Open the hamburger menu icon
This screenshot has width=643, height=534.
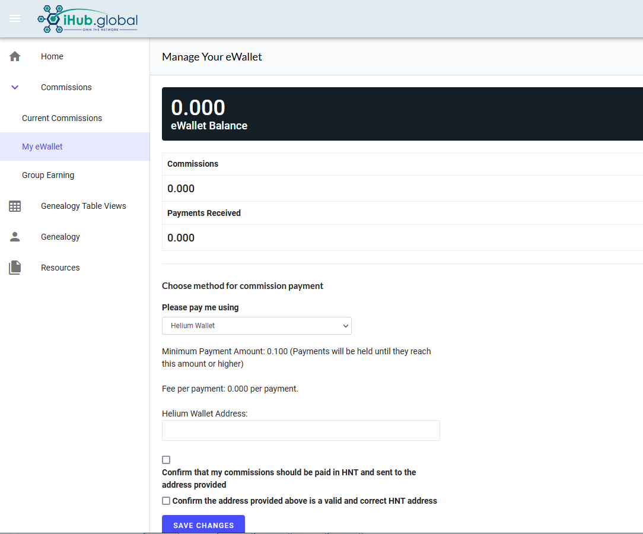(x=15, y=18)
